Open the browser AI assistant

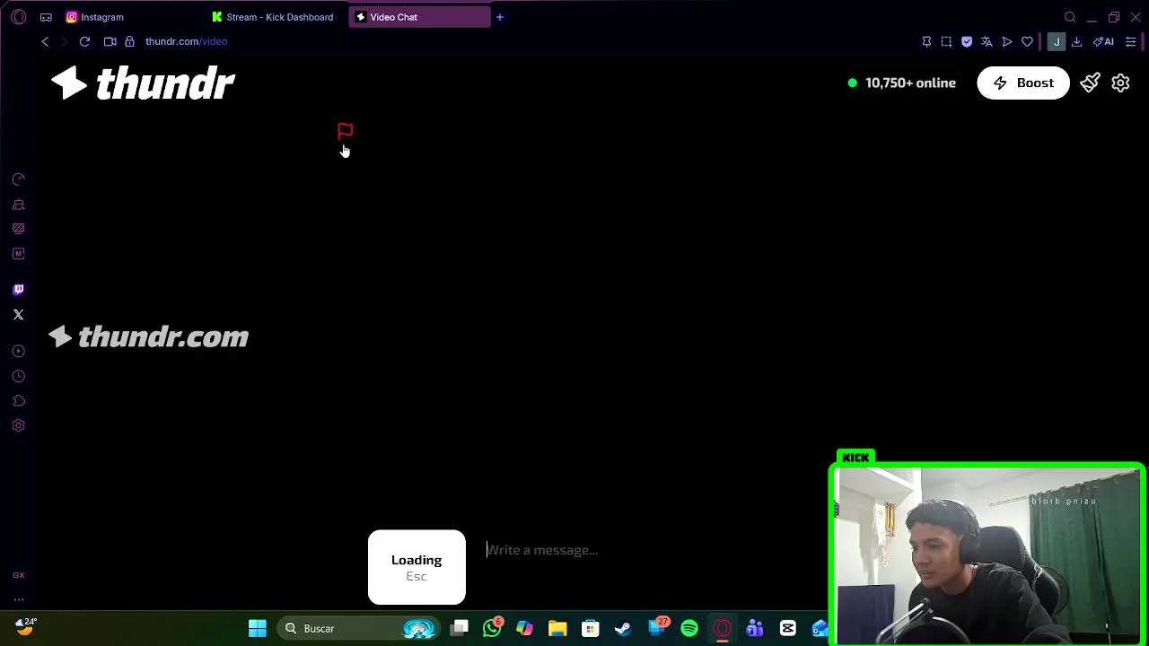coord(1104,41)
